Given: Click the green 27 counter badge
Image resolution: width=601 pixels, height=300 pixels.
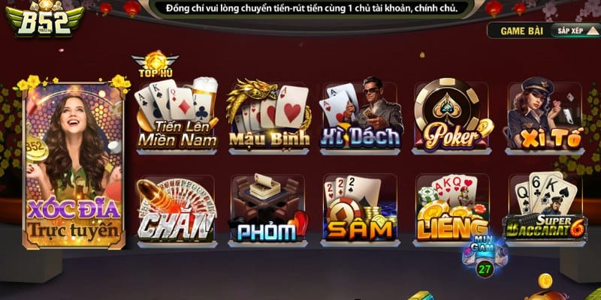Looking at the screenshot, I should [485, 269].
